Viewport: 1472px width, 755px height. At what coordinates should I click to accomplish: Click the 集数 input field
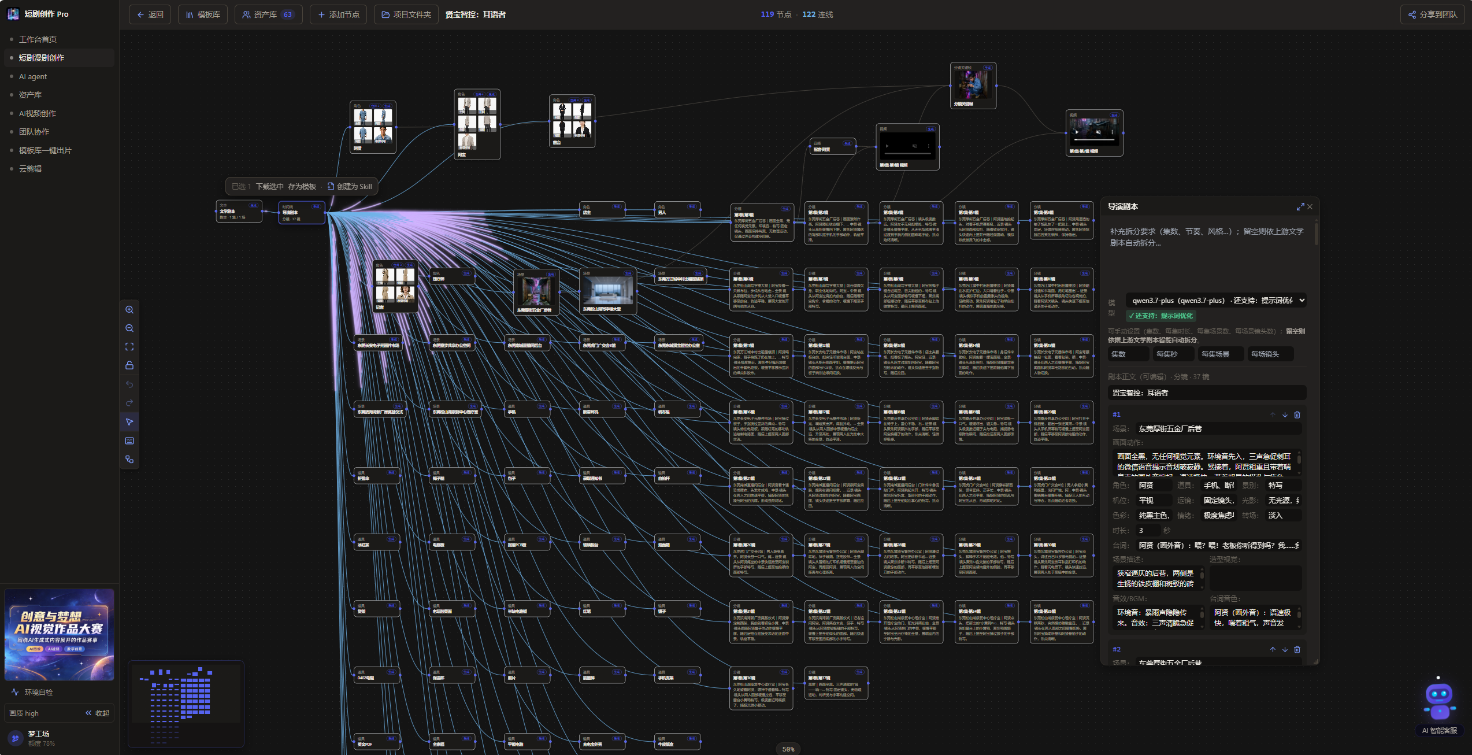point(1129,354)
